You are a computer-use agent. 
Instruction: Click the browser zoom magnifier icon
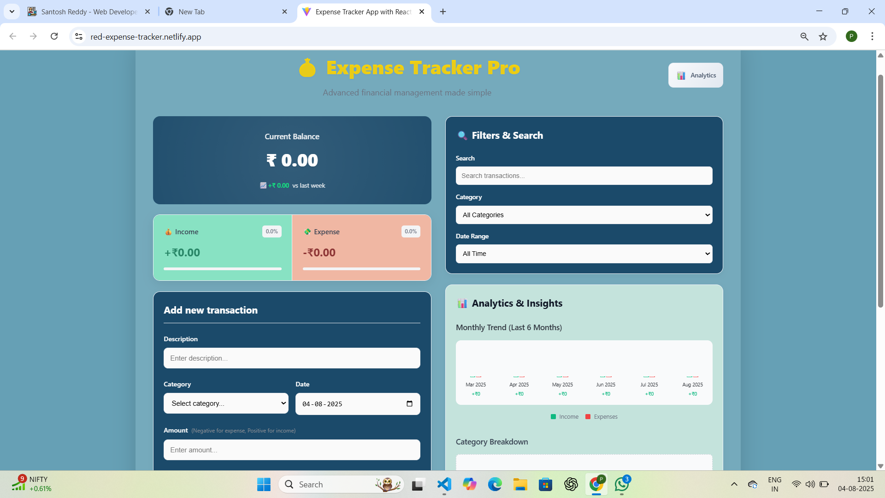pyautogui.click(x=804, y=36)
